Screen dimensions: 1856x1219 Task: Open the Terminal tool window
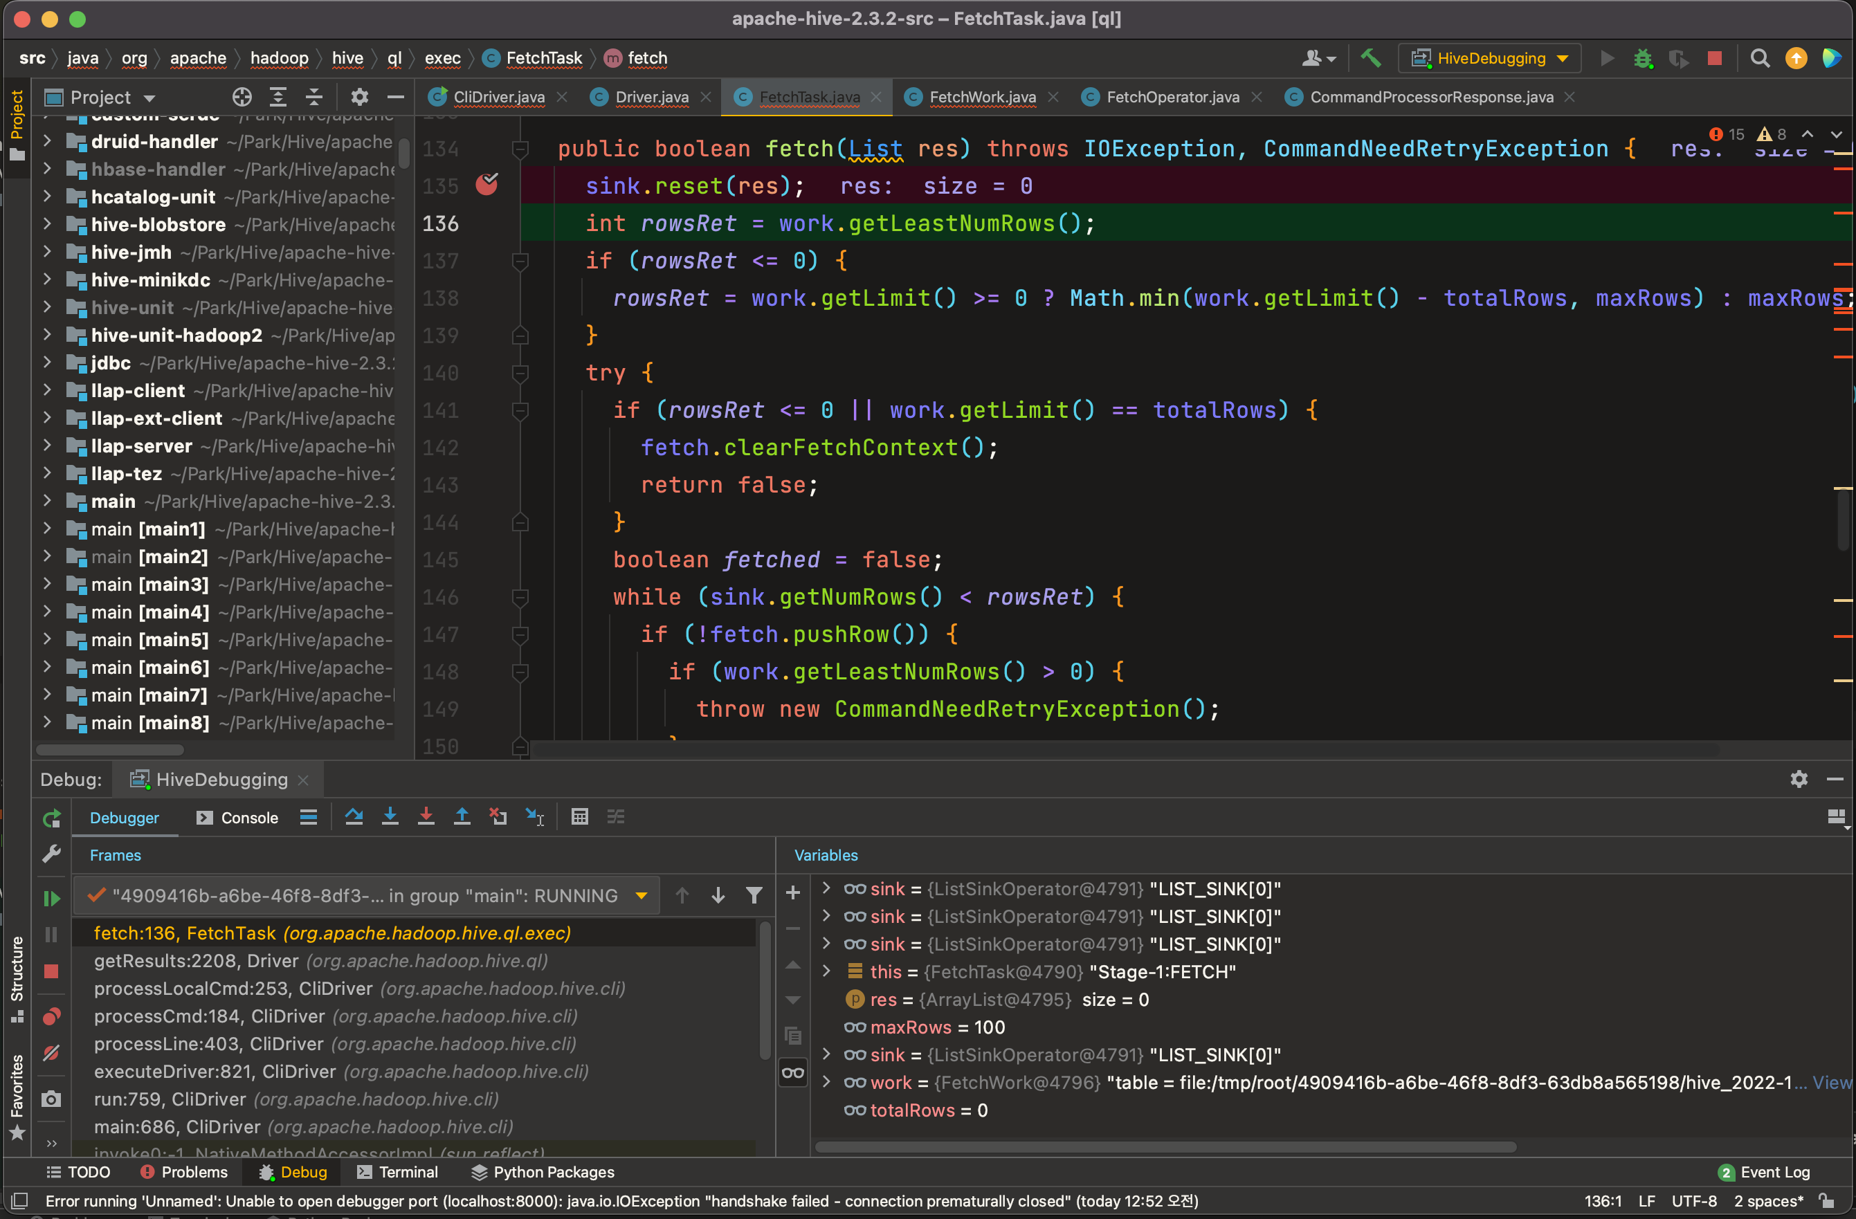click(398, 1172)
